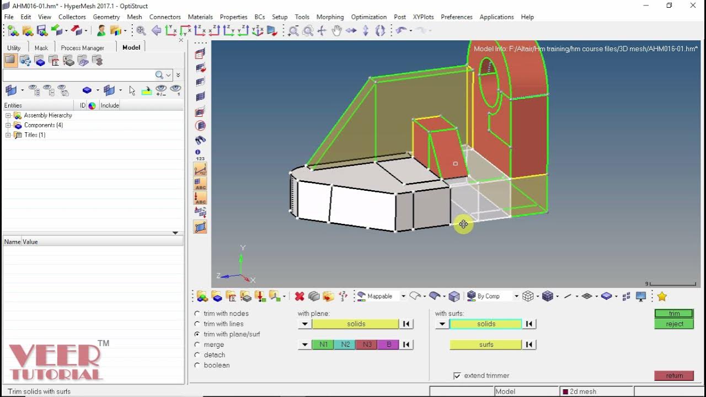Open the with surfs solids selector dropdown

(441, 324)
